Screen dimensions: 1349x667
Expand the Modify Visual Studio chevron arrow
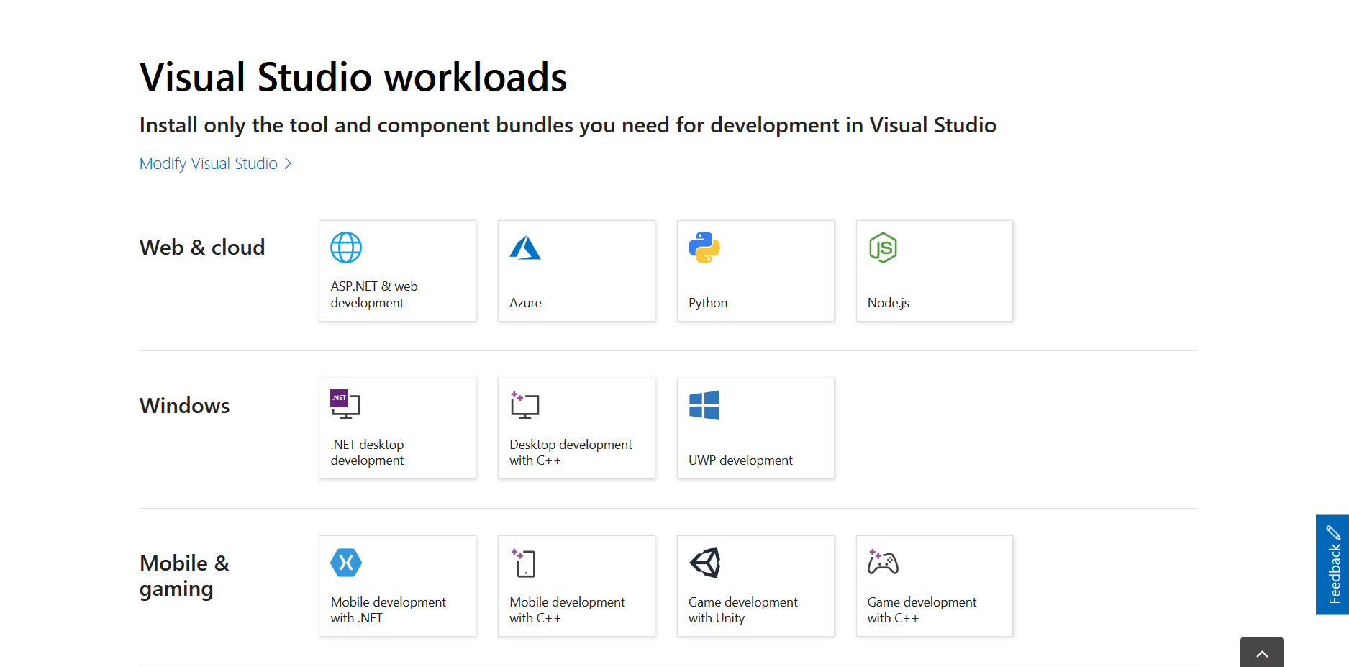point(289,163)
